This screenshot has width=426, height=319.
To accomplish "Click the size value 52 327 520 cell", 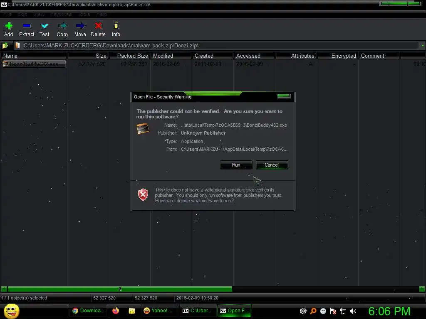I will coord(92,64).
